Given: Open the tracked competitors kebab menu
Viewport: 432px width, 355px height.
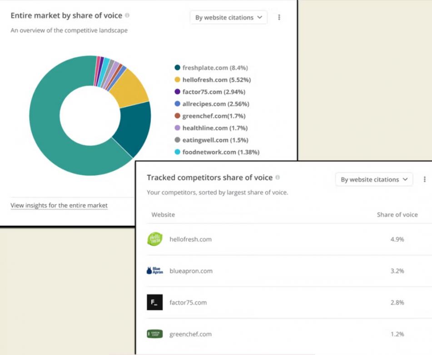Looking at the screenshot, I should coord(425,180).
